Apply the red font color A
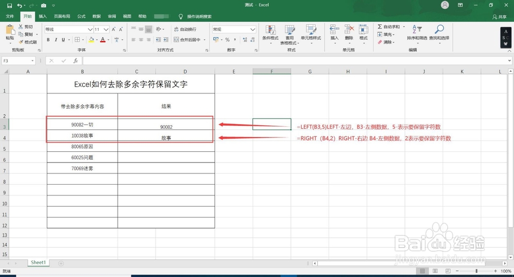514x277 pixels. (103, 39)
